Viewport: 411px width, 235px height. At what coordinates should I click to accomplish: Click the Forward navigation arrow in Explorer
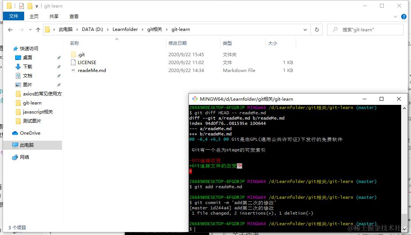(x=22, y=30)
